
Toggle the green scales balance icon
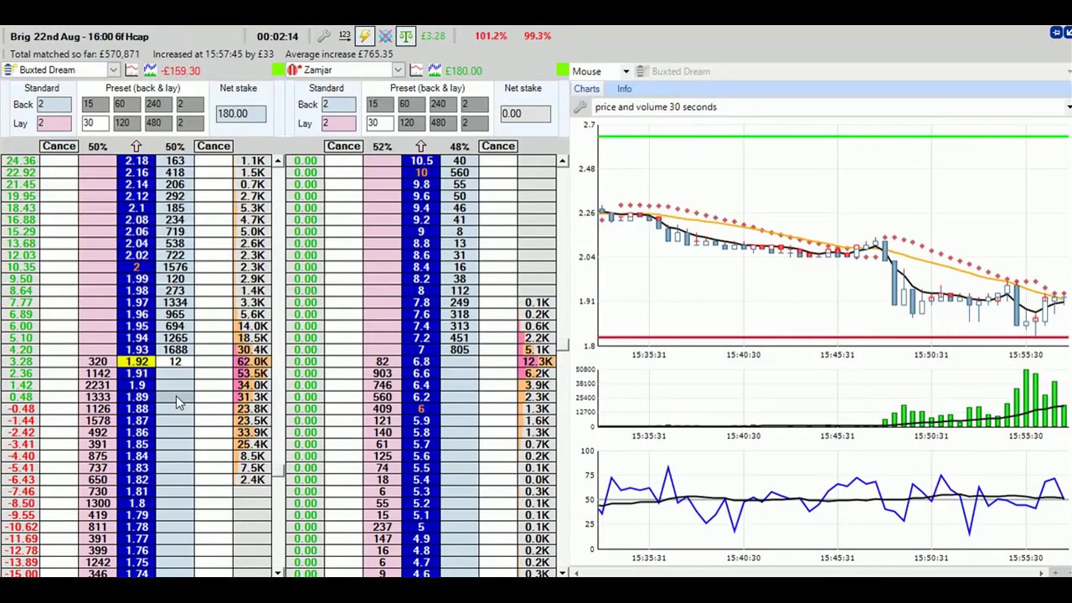[405, 36]
